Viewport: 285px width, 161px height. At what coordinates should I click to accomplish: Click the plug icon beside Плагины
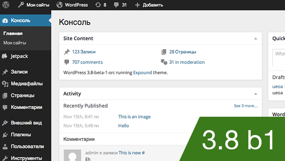pyautogui.click(x=5, y=135)
